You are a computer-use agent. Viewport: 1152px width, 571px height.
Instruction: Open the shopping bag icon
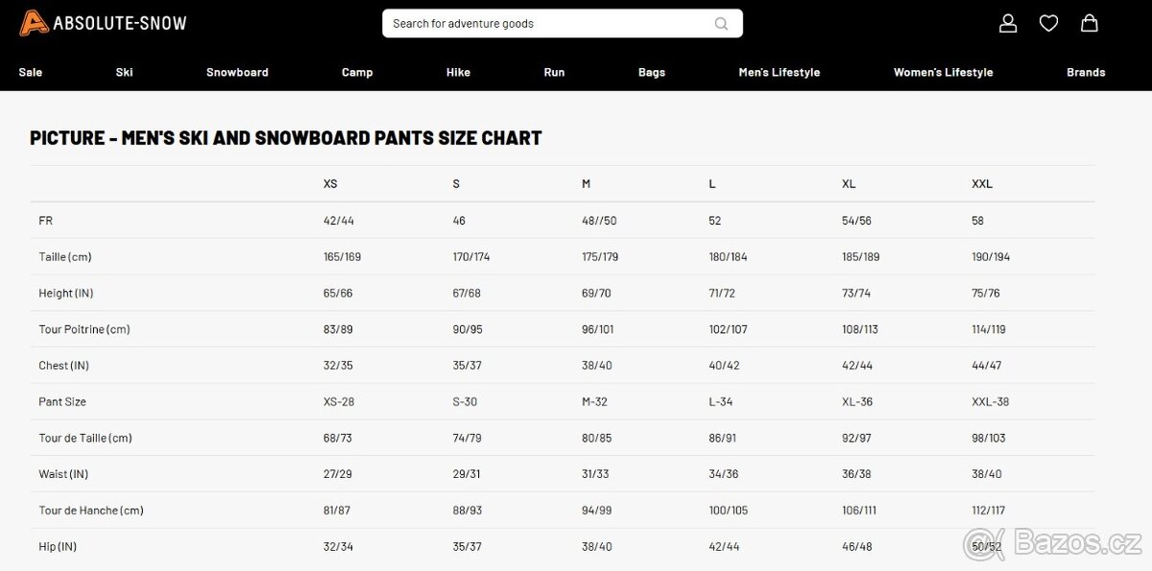click(1090, 23)
